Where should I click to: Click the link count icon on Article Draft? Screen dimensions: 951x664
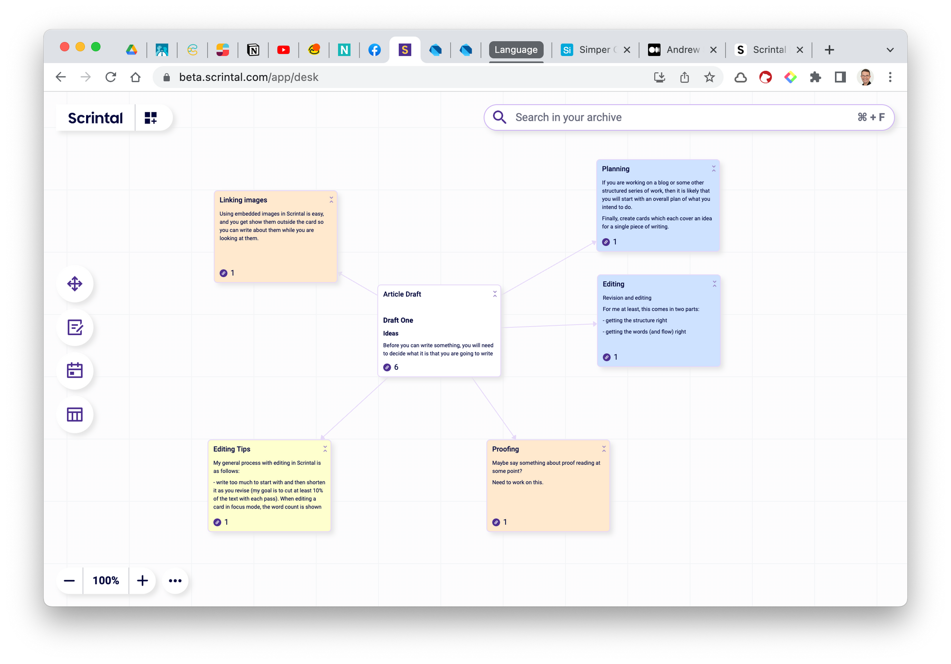(387, 367)
